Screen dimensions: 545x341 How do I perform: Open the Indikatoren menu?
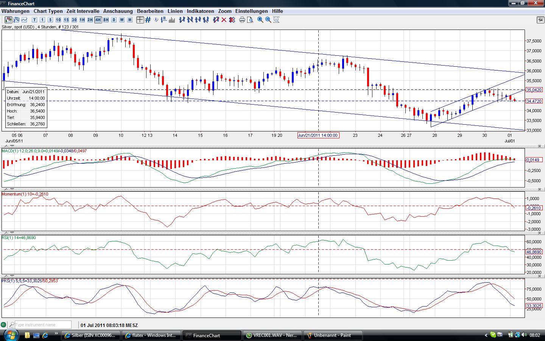click(x=200, y=11)
